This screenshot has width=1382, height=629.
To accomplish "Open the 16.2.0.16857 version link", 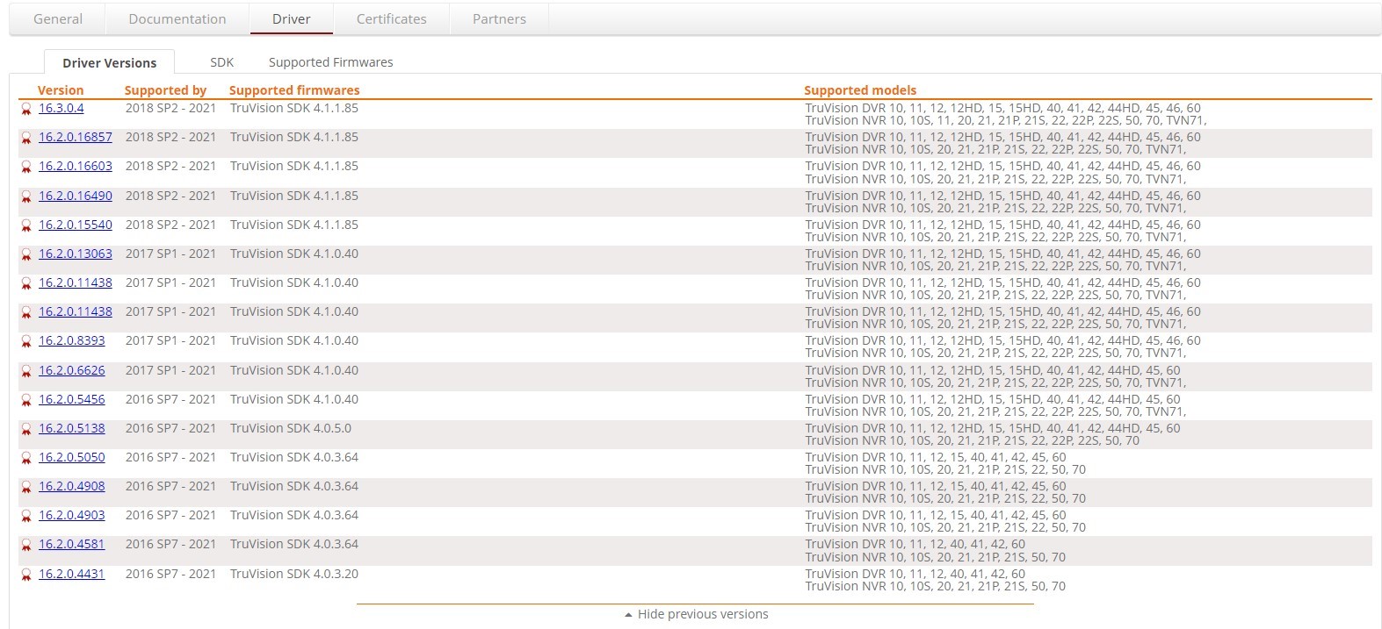I will pos(76,137).
